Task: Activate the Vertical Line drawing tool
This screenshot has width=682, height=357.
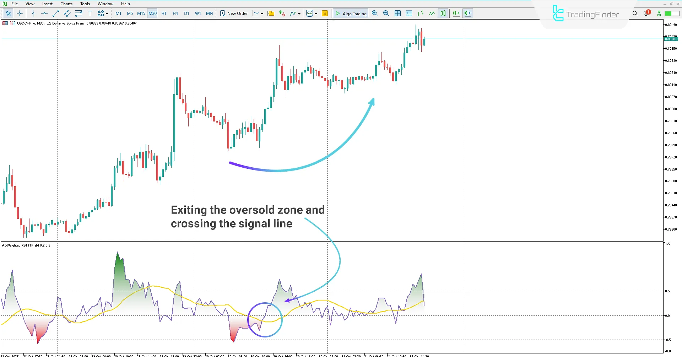Action: (x=33, y=13)
